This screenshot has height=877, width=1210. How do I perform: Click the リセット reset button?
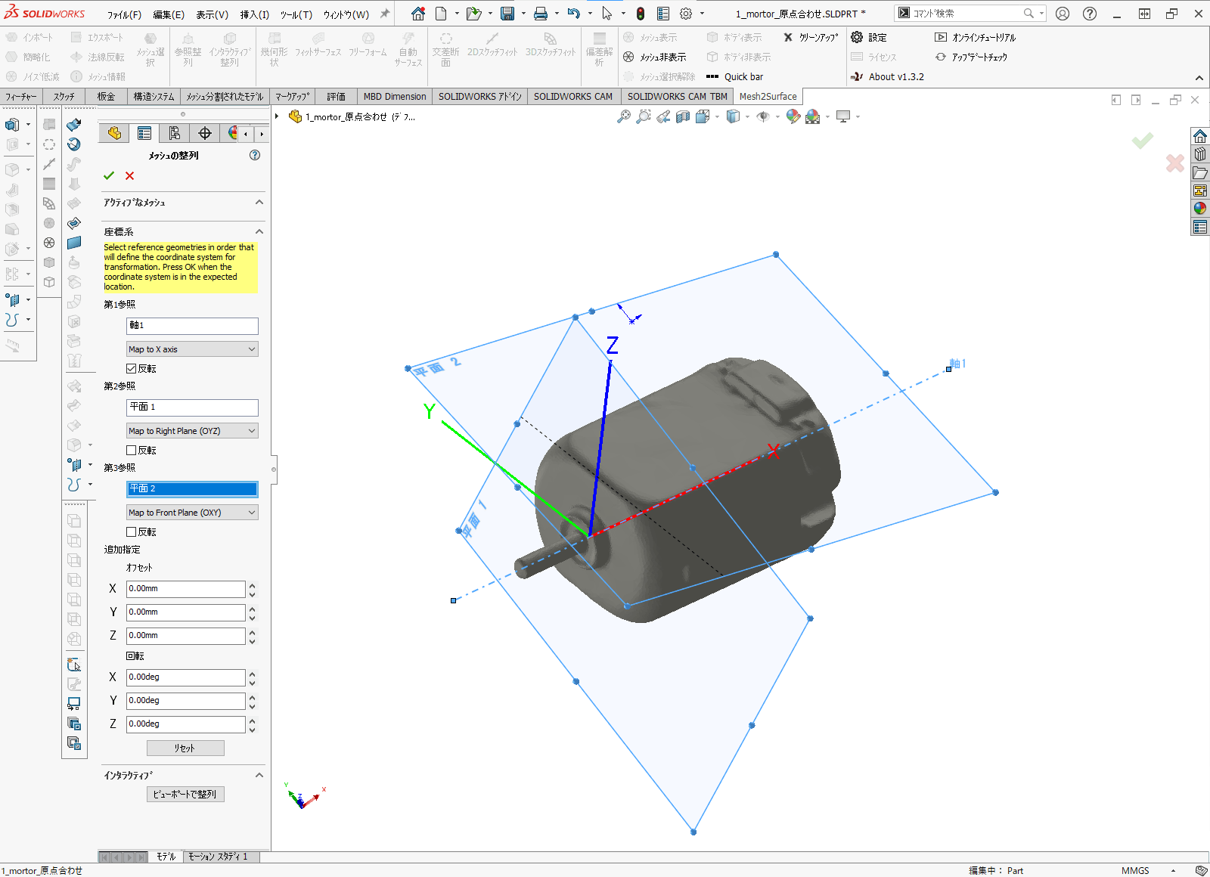click(x=185, y=748)
